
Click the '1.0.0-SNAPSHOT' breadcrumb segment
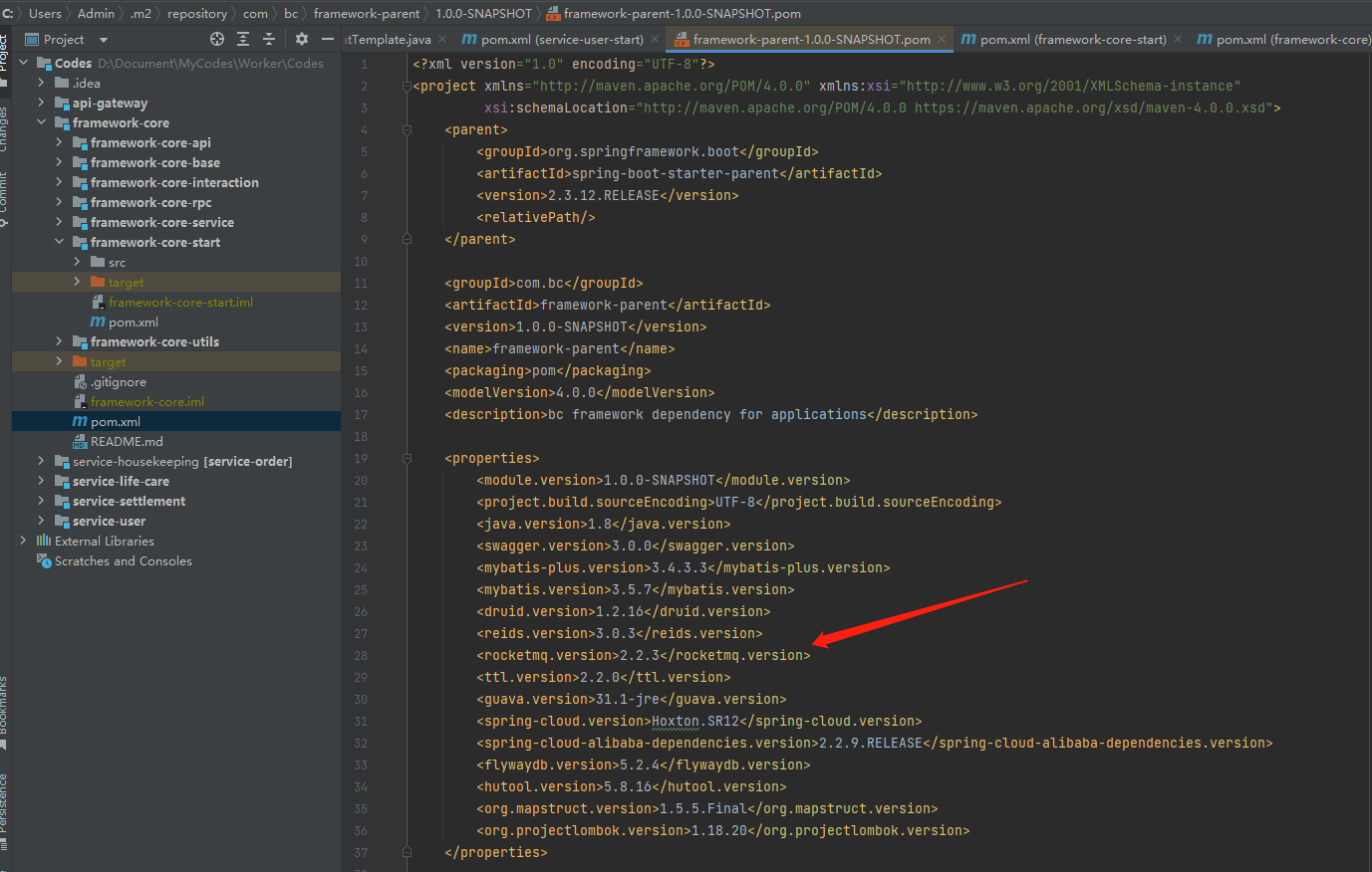(483, 13)
